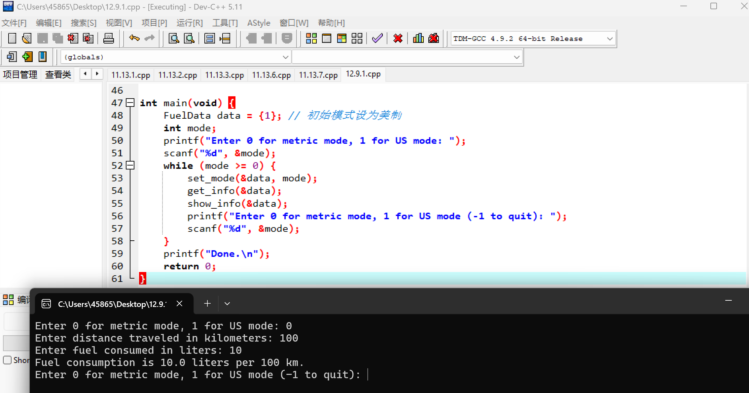Screen dimensions: 749x393
Task: Tick the Shorten checkbox in compiler panel
Action: point(7,360)
